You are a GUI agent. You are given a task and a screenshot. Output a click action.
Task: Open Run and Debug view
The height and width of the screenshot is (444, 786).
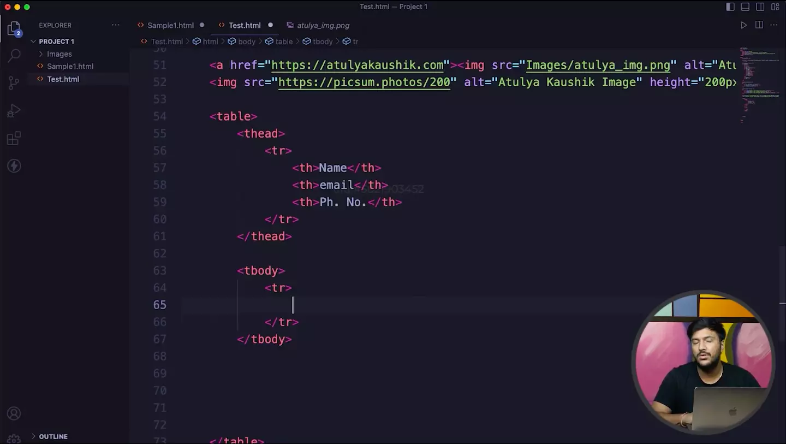click(x=14, y=111)
